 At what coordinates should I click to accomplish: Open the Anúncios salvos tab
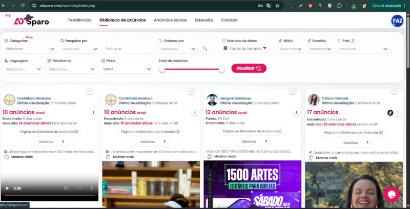pyautogui.click(x=170, y=20)
